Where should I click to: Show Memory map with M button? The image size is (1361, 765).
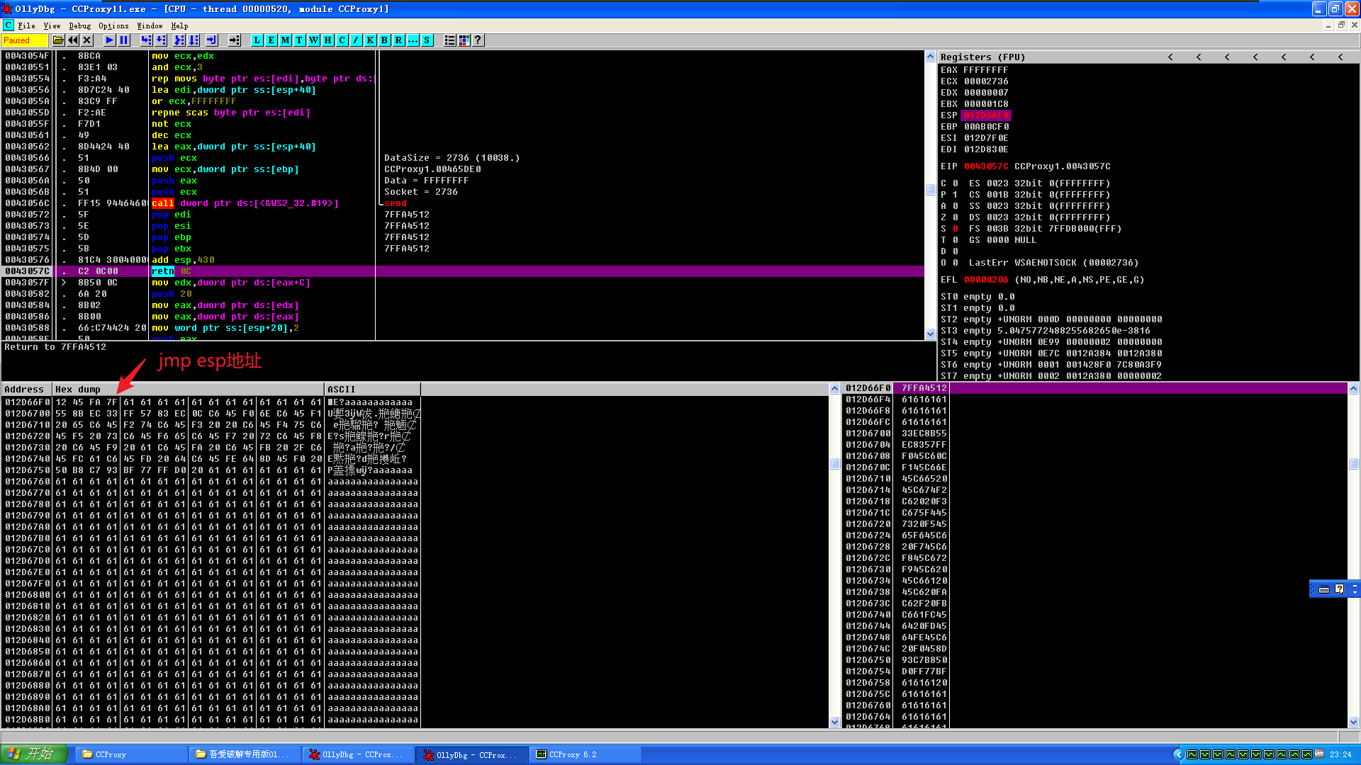click(x=285, y=40)
